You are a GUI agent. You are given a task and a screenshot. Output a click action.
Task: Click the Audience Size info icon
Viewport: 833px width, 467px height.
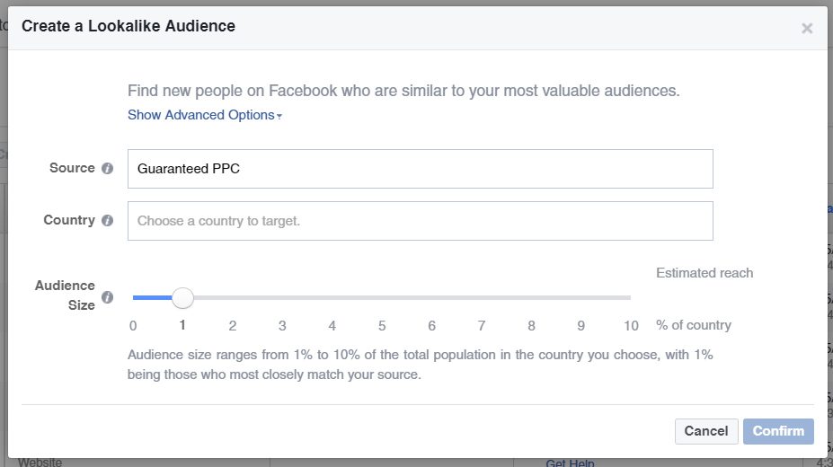107,297
